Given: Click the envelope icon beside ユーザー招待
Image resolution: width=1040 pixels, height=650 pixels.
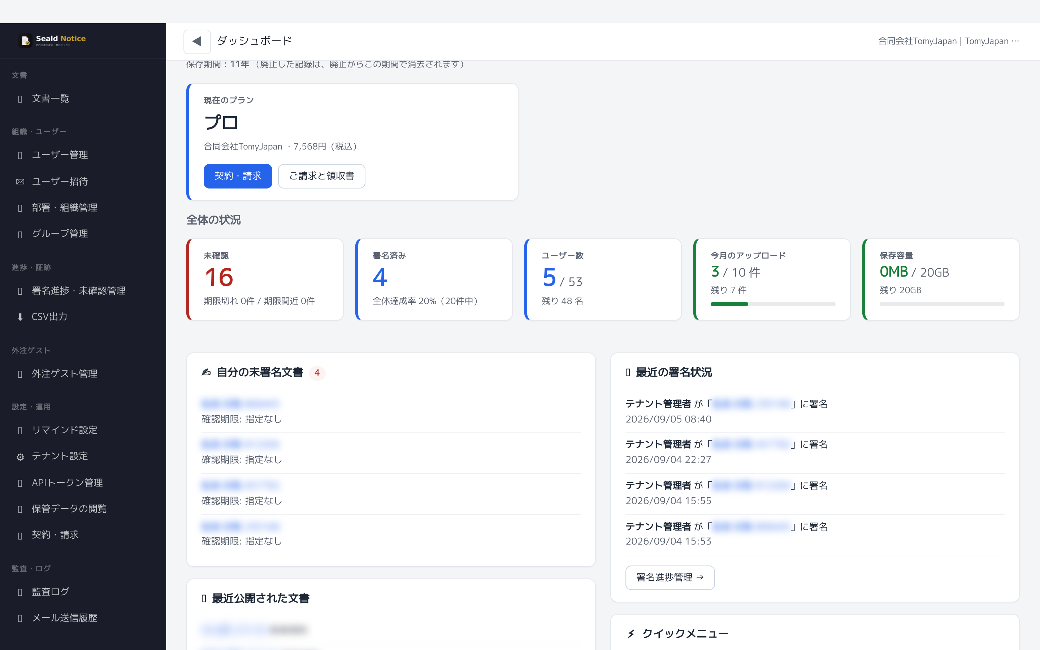Looking at the screenshot, I should pyautogui.click(x=20, y=182).
